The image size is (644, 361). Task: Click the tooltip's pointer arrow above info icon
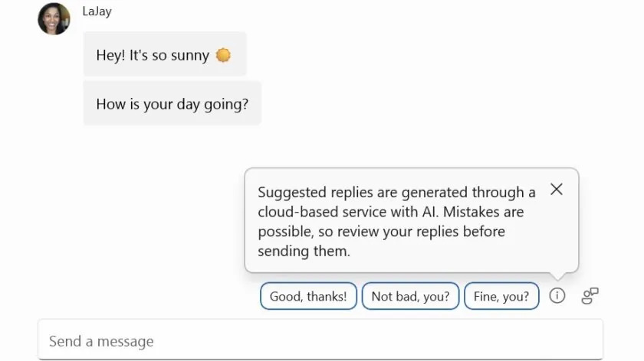point(557,276)
